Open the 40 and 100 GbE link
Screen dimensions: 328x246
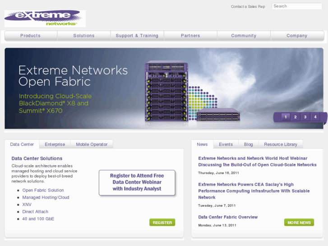click(x=38, y=219)
